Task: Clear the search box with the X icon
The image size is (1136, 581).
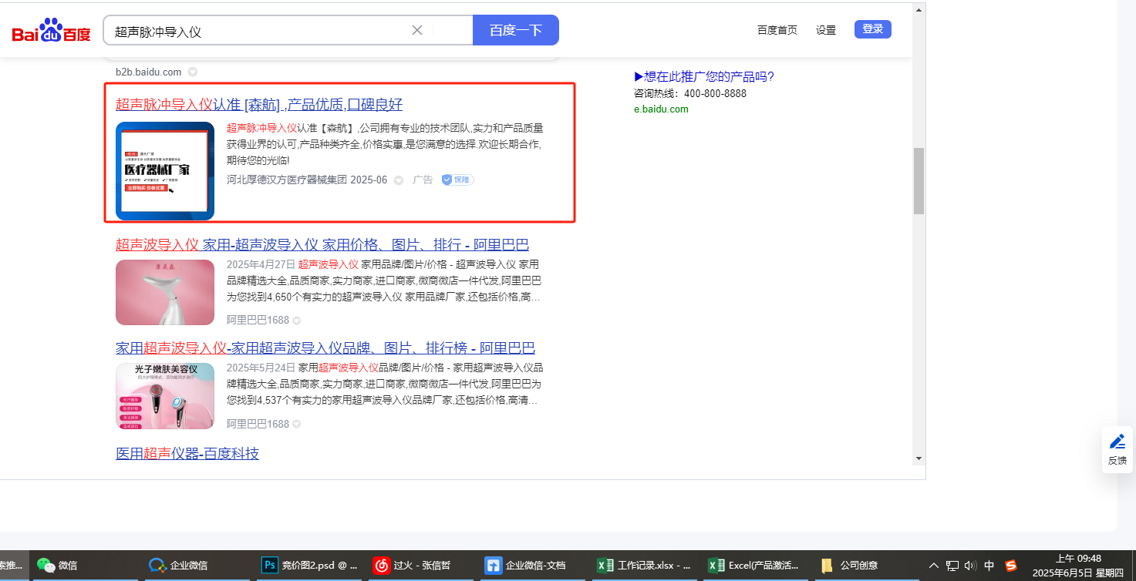Action: click(x=417, y=30)
